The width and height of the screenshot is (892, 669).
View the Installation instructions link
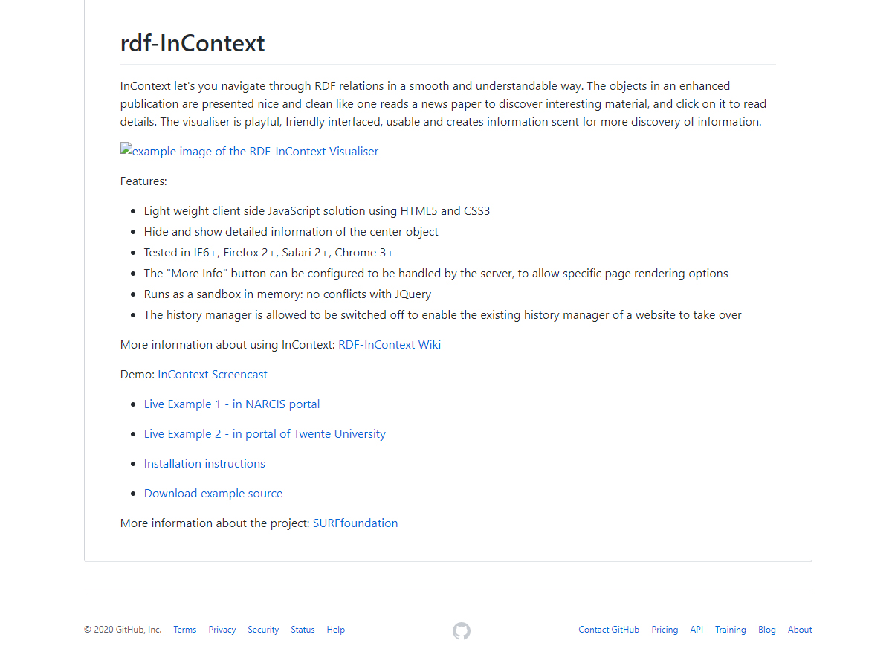pos(204,464)
